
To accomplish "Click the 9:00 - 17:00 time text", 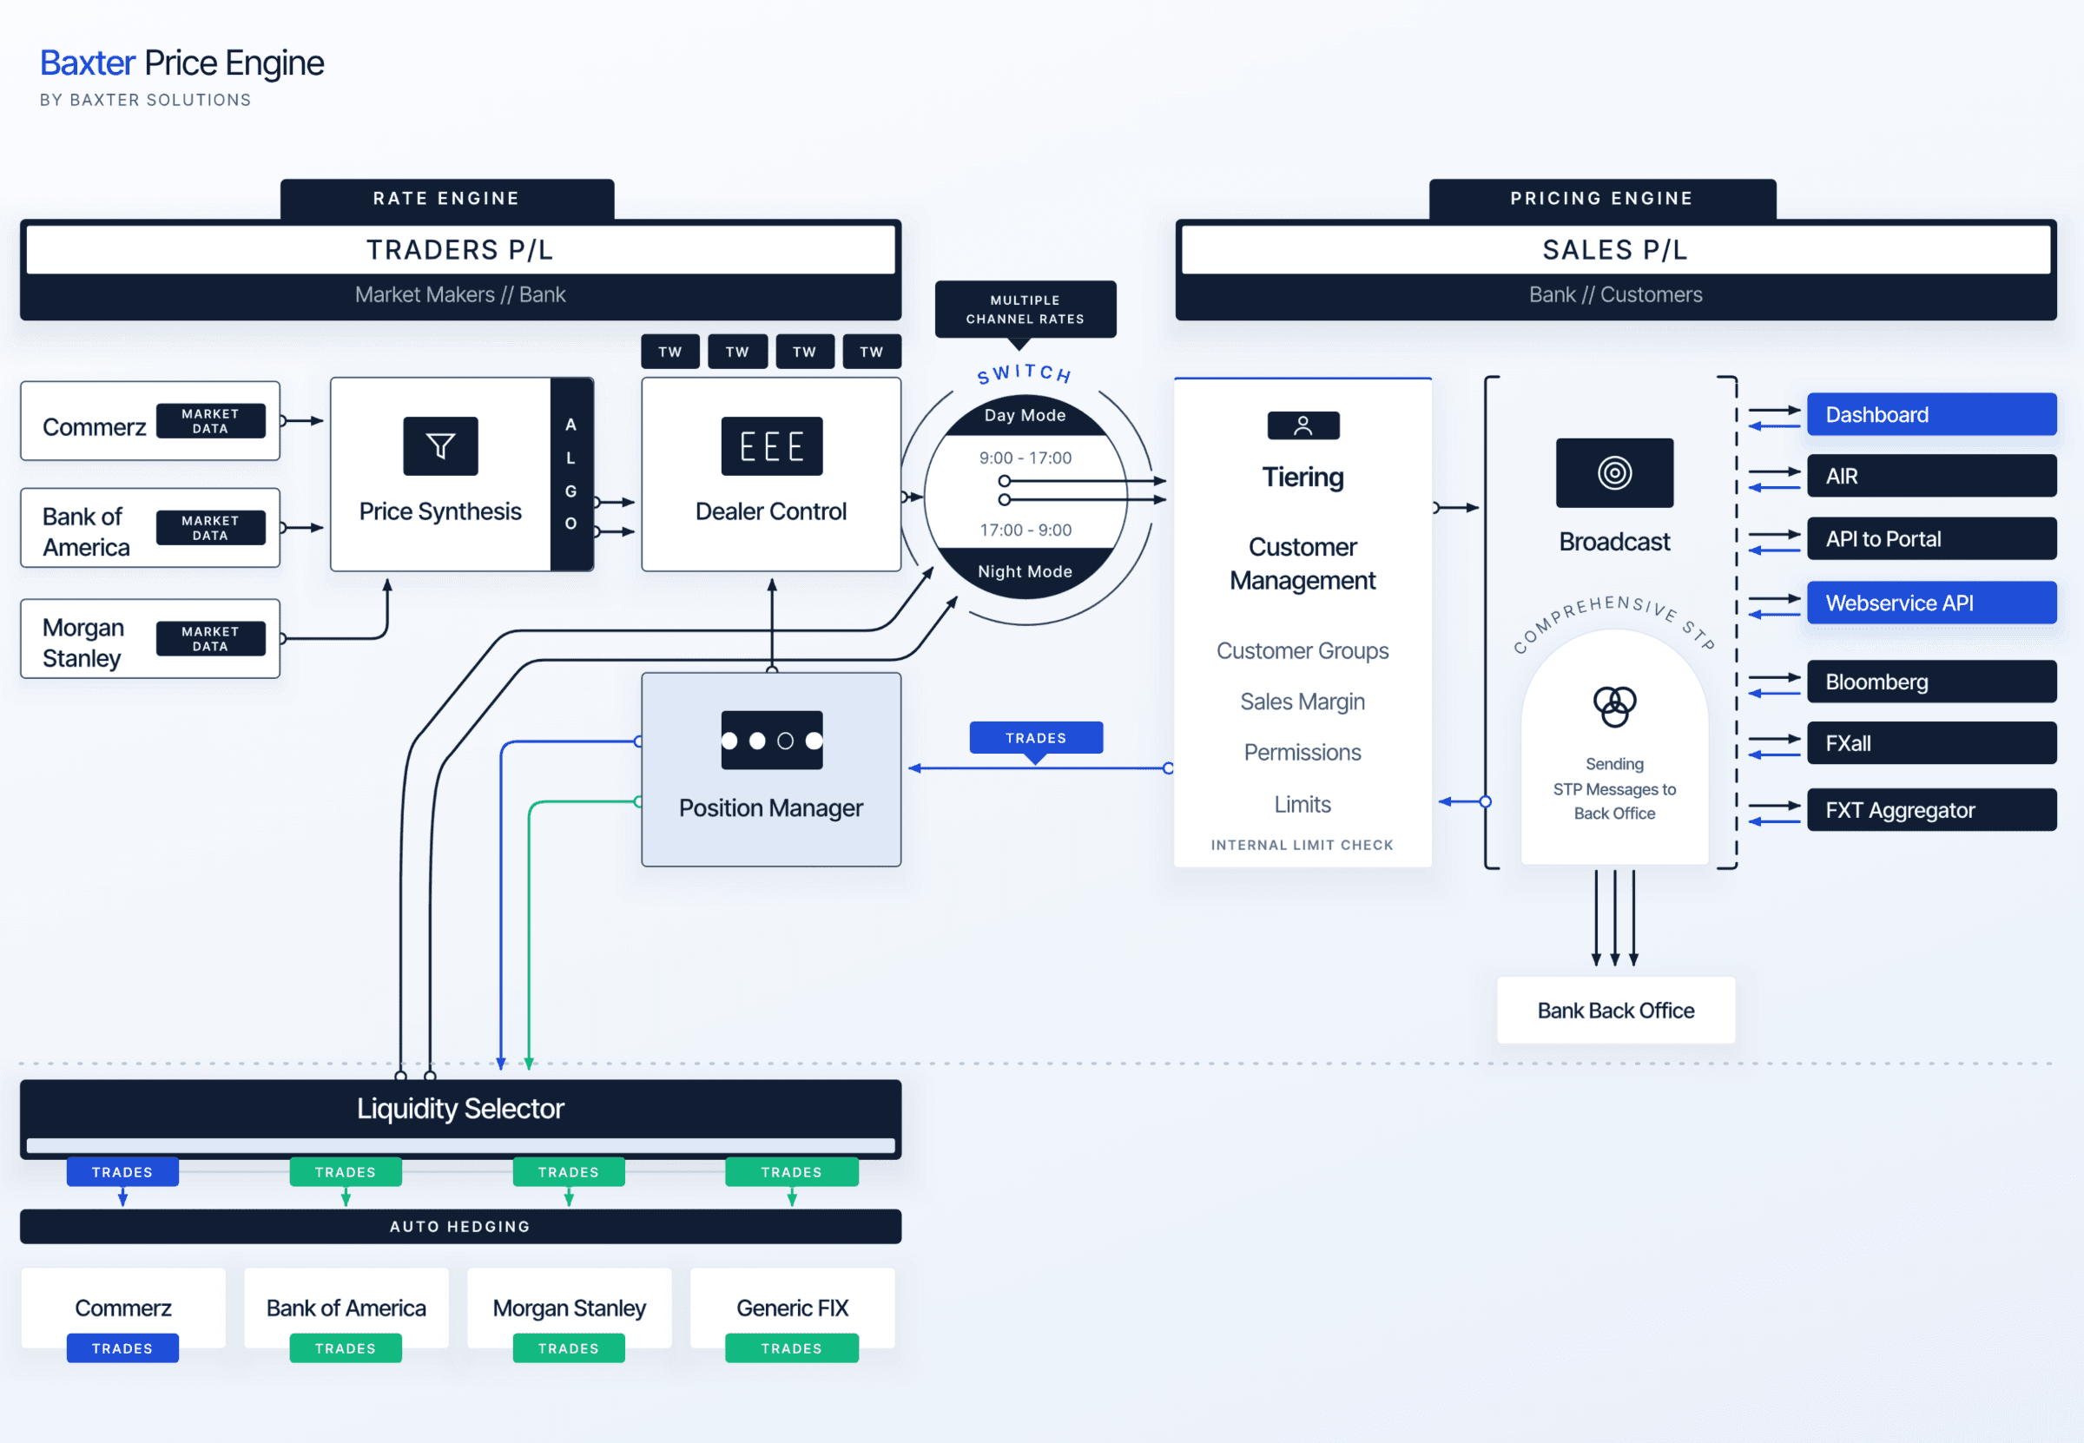I will [x=1026, y=458].
